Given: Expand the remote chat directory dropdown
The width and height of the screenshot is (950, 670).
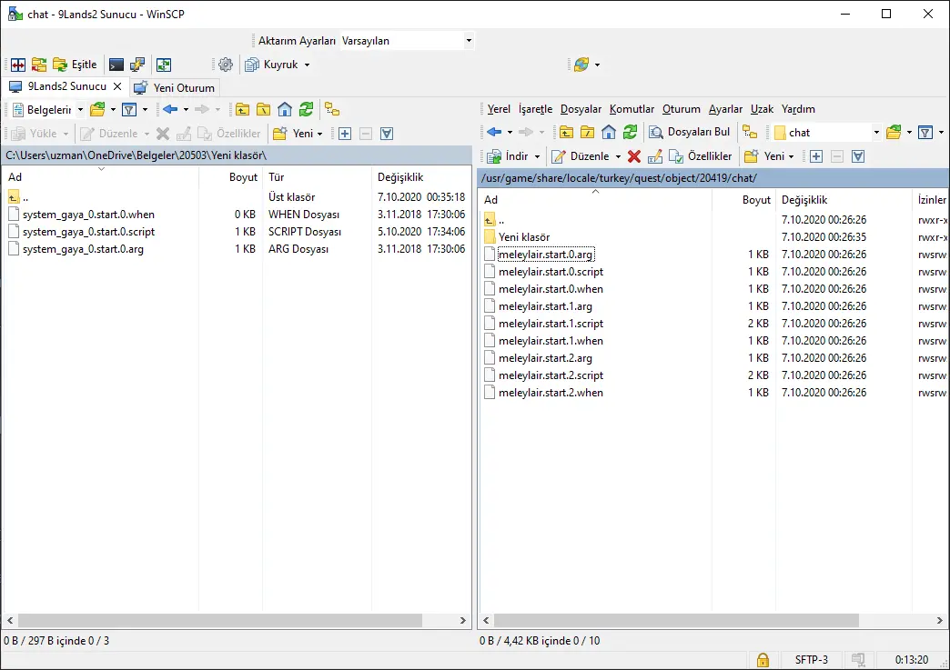Looking at the screenshot, I should [x=876, y=133].
